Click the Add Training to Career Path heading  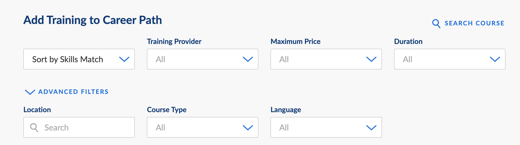click(x=93, y=20)
